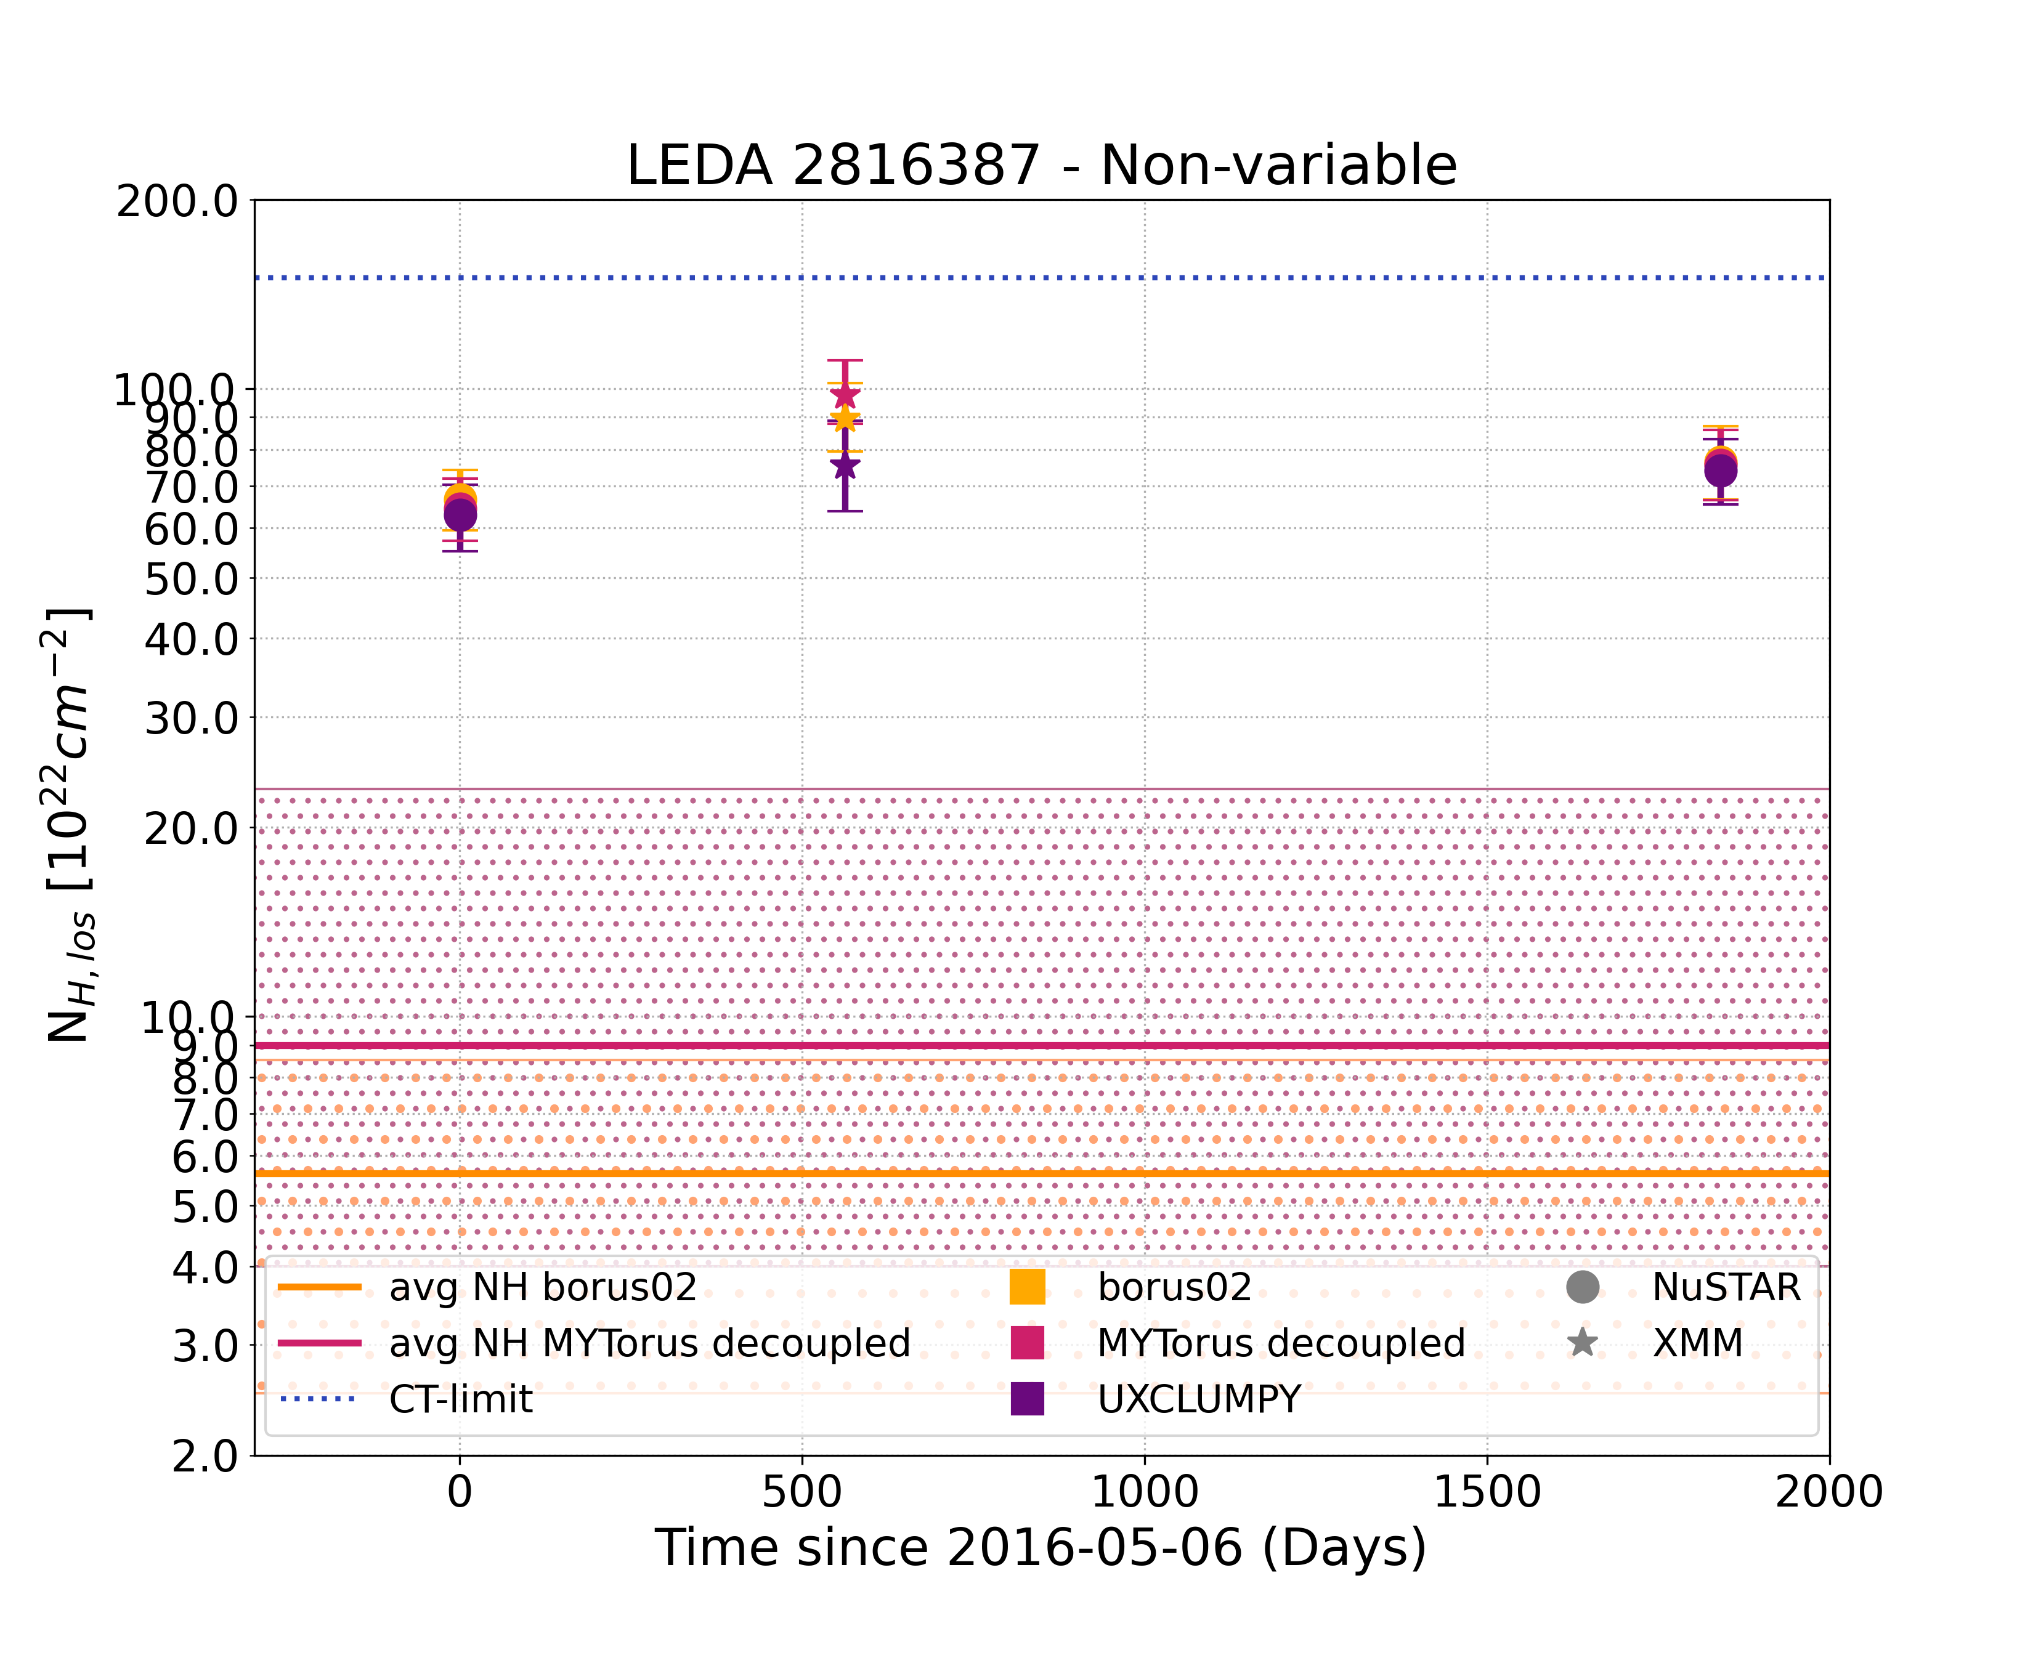Click the x-axis label 'Time since 2016-05-06 (Days)'
2033x1663 pixels.
click(x=1041, y=1548)
